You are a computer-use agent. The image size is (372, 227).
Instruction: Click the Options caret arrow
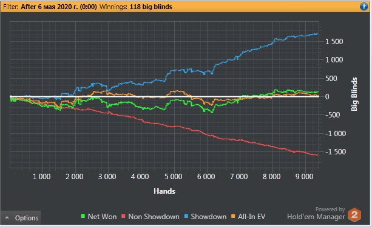[x=7, y=217]
